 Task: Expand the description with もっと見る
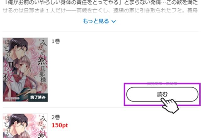pyautogui.click(x=99, y=21)
